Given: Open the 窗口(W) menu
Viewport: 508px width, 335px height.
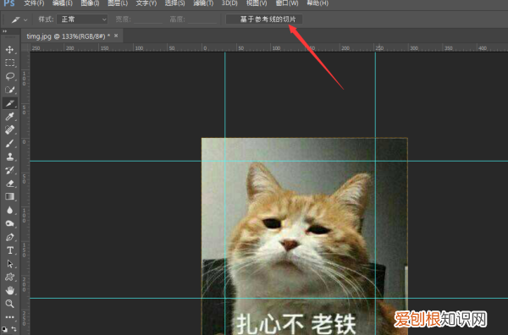Looking at the screenshot, I should click(287, 3).
